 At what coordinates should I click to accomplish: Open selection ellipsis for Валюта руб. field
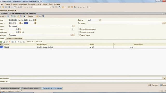coord(100,20)
